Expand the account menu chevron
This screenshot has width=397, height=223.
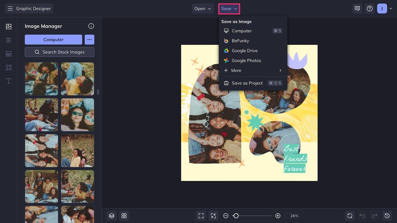(x=391, y=8)
